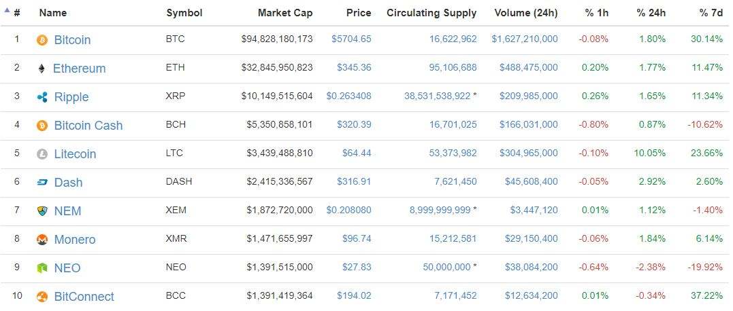This screenshot has width=733, height=311.
Task: Click the Dash logo icon
Action: (x=42, y=183)
